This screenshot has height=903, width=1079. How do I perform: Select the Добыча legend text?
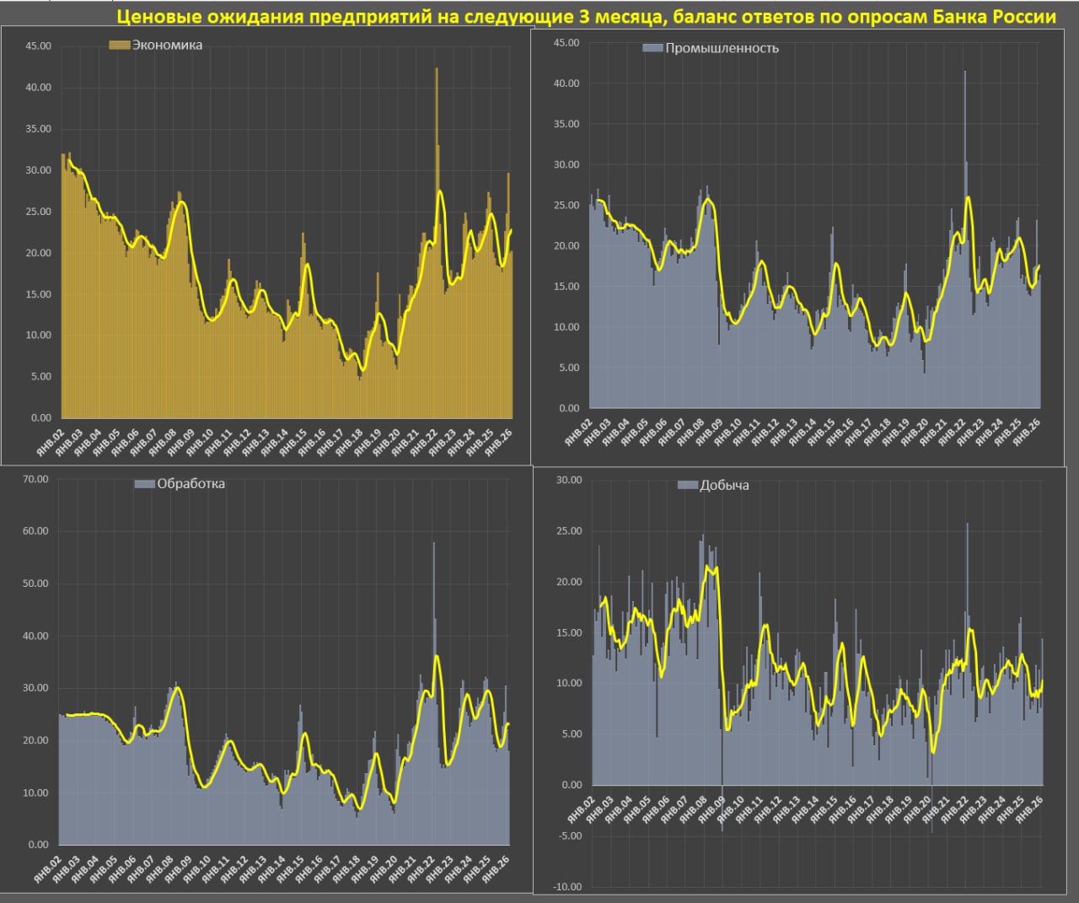click(x=724, y=486)
